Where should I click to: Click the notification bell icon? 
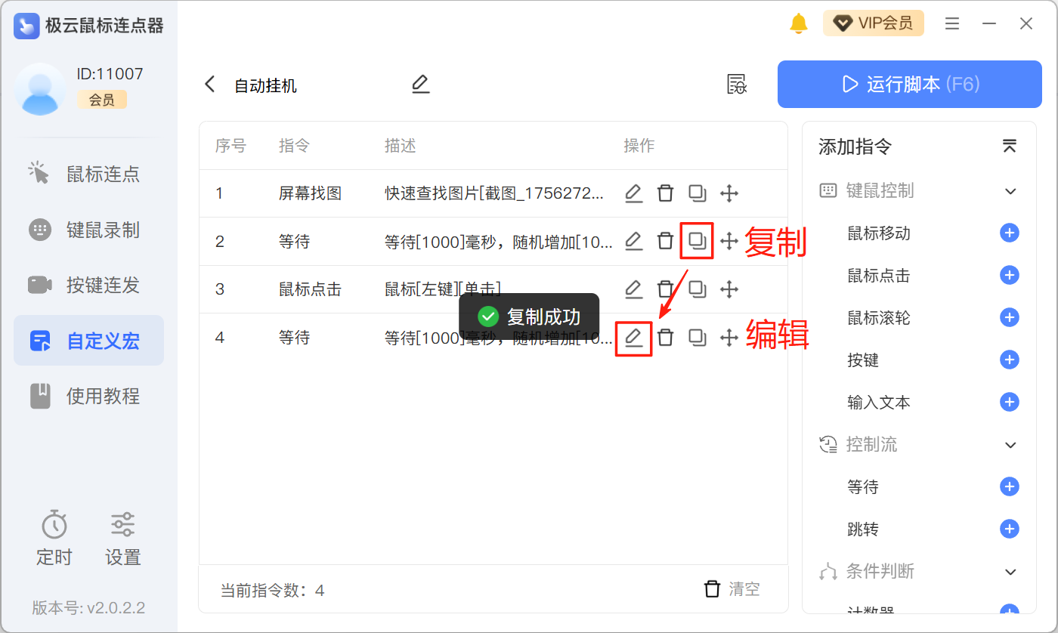798,23
